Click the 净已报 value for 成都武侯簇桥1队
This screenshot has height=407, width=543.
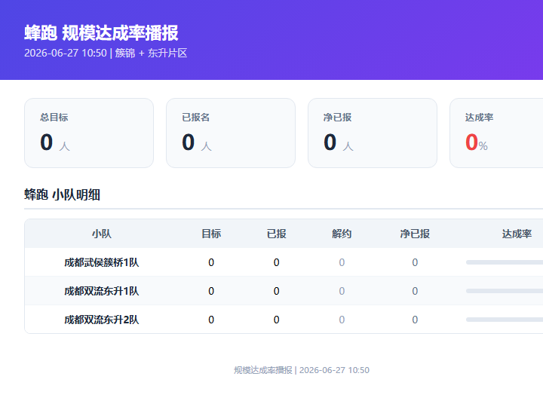click(x=415, y=262)
